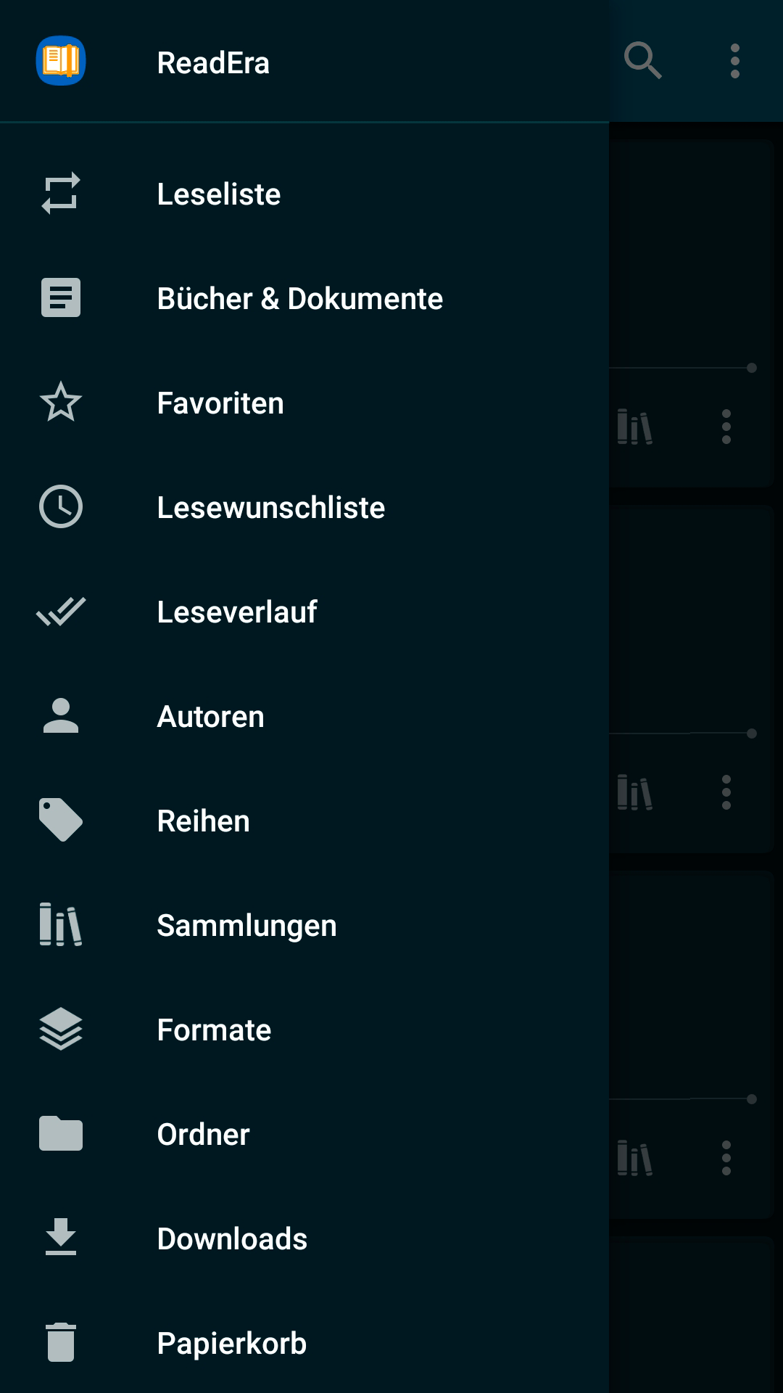Viewport: 783px width, 1393px height.
Task: Click the Leseliste repeat-arrows icon
Action: tap(61, 194)
